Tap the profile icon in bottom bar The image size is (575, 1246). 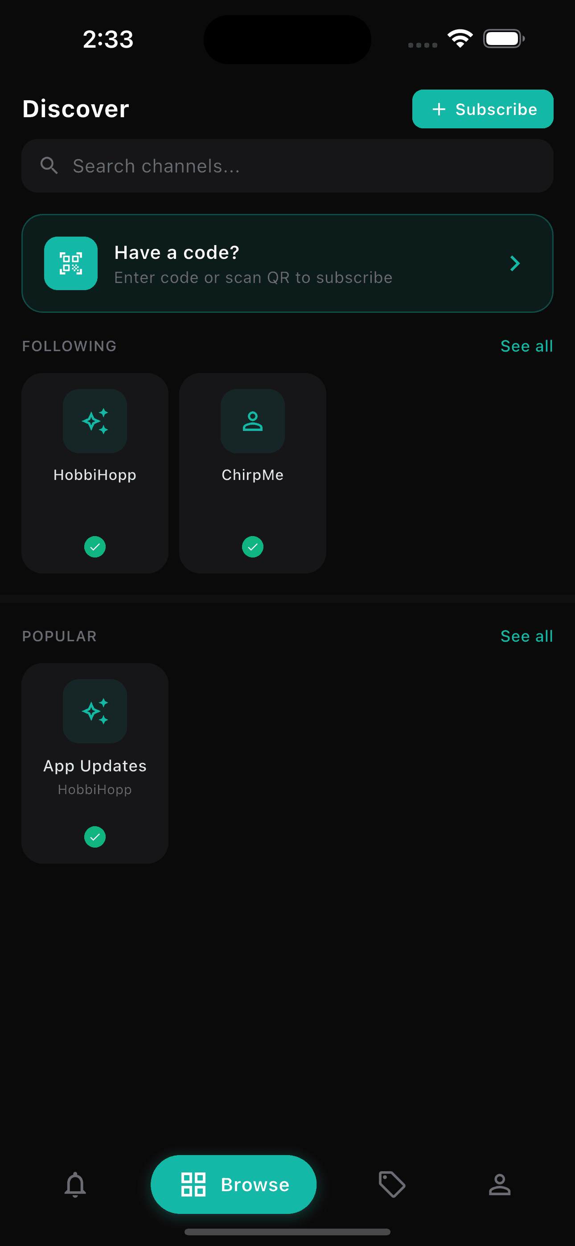click(x=501, y=1185)
